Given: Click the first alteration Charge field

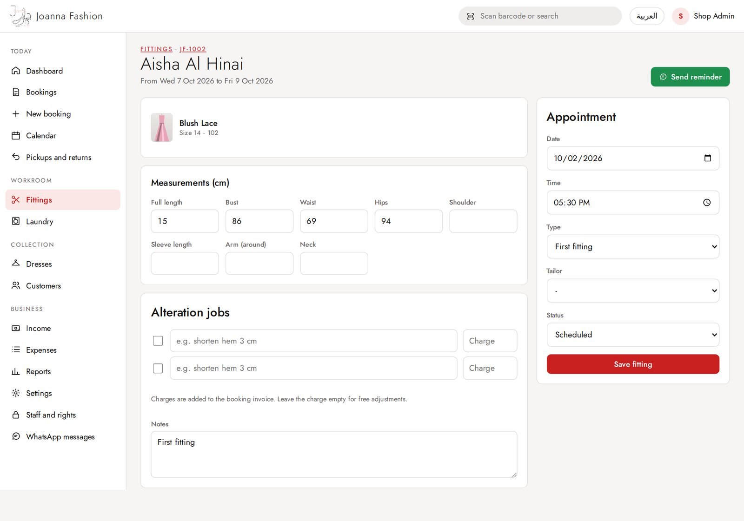Looking at the screenshot, I should coord(490,341).
